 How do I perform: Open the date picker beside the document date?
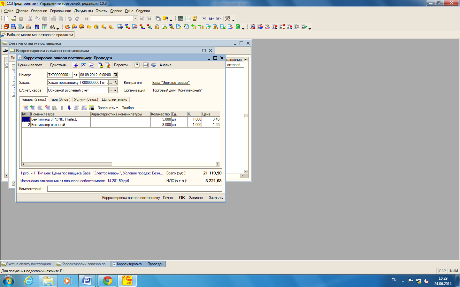[x=115, y=75]
